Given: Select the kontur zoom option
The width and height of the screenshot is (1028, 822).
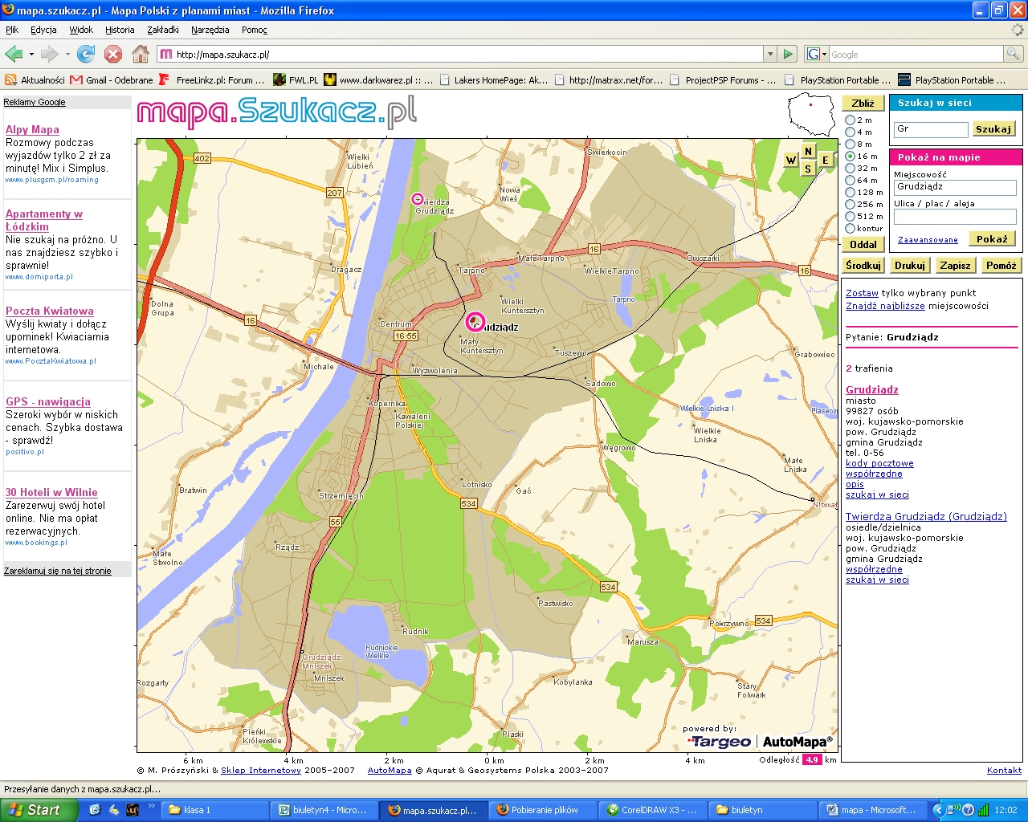Looking at the screenshot, I should pyautogui.click(x=851, y=229).
